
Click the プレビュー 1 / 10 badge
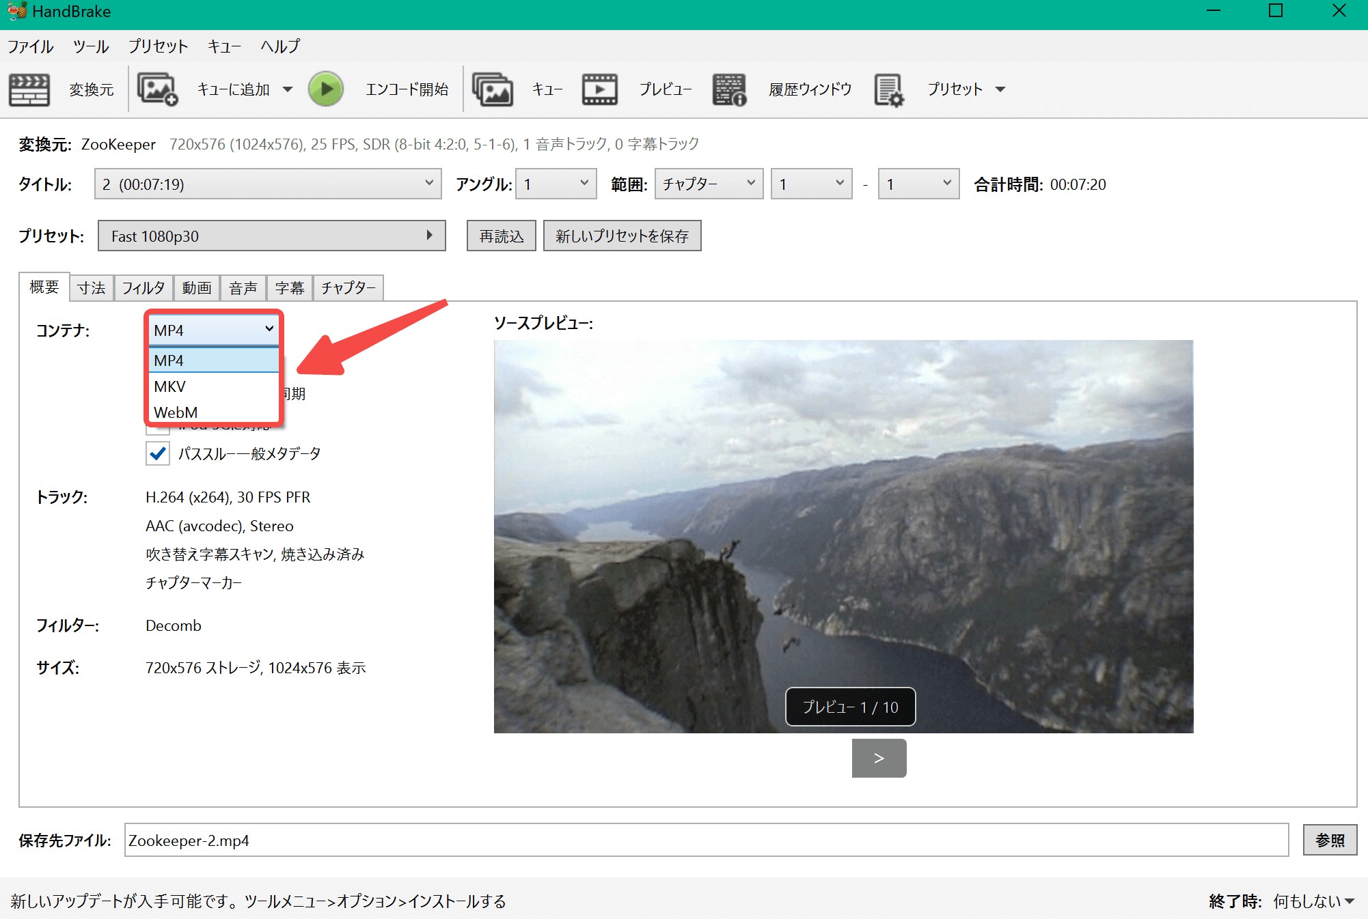click(x=850, y=707)
